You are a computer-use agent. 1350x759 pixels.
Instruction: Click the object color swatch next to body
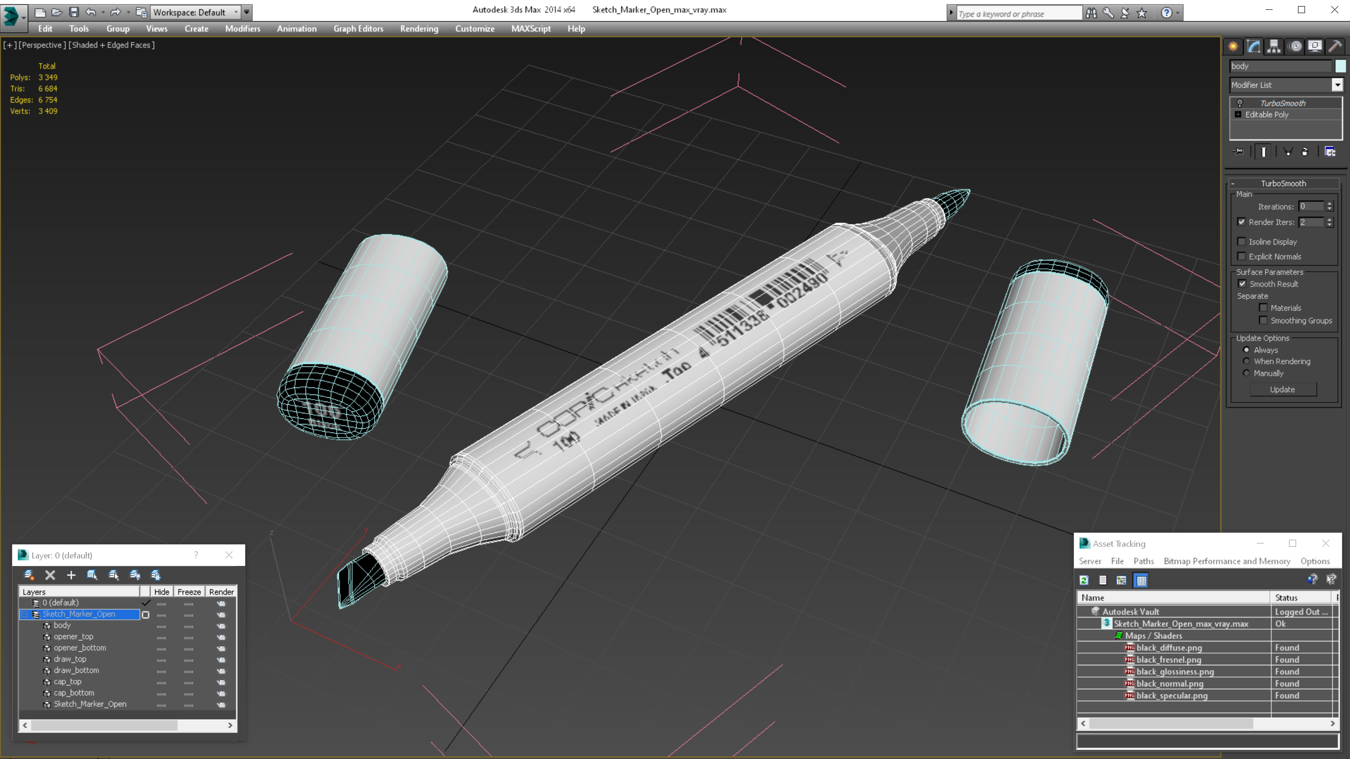click(1341, 66)
